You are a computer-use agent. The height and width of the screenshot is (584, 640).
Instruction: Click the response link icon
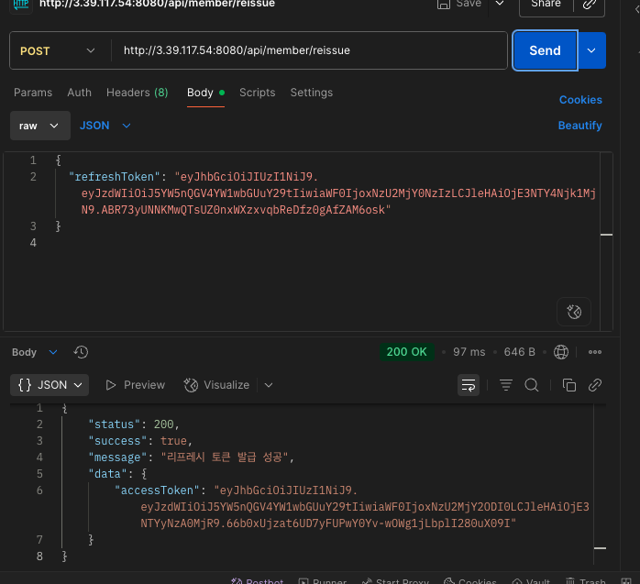point(595,385)
